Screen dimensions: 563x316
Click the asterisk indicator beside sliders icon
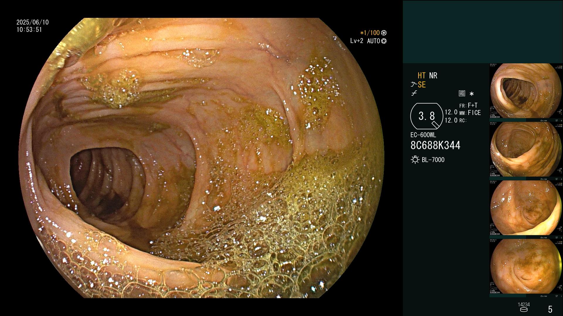pyautogui.click(x=472, y=94)
